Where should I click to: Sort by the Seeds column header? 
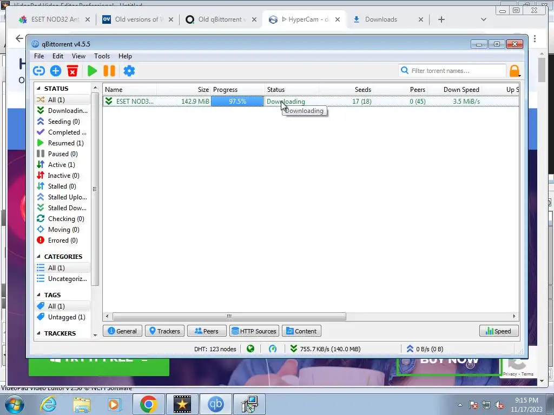pos(346,90)
